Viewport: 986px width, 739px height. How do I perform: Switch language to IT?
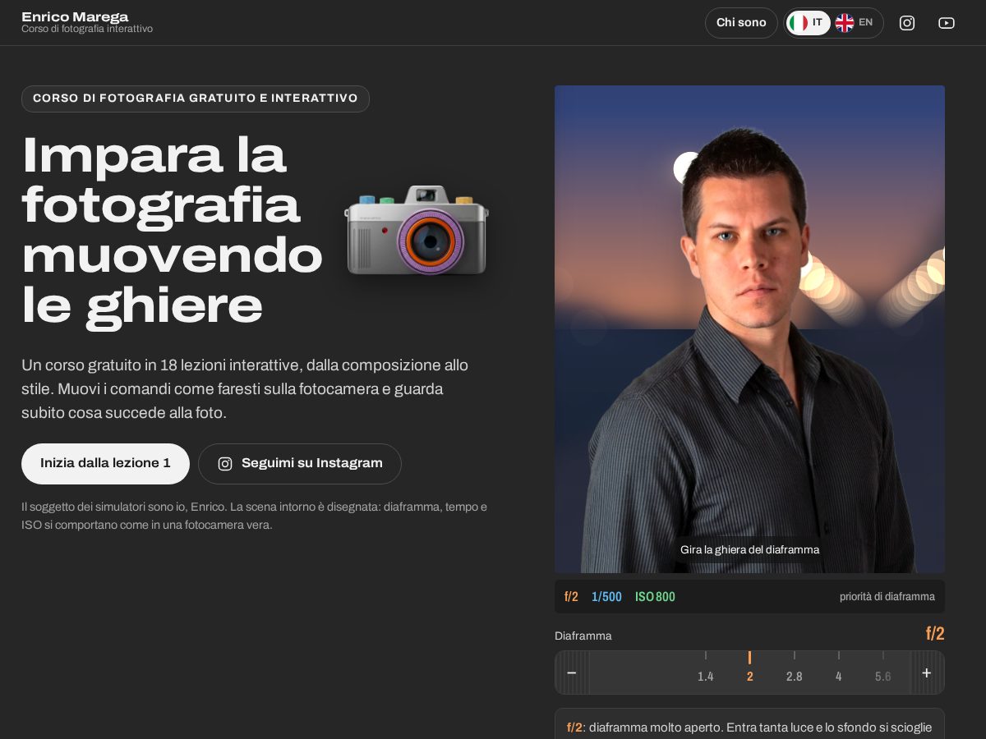coord(809,23)
